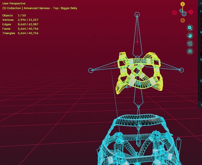
Task: Click the hand pan view icon
Action: 190,36
